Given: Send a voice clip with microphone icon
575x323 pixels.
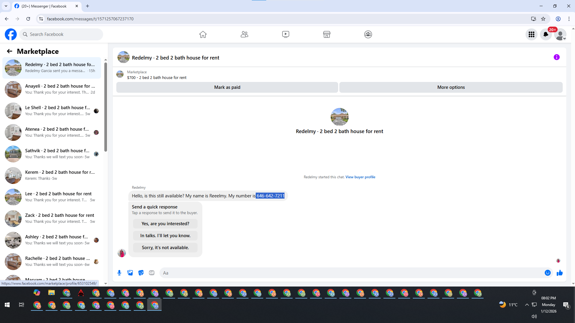Looking at the screenshot, I should 119,273.
